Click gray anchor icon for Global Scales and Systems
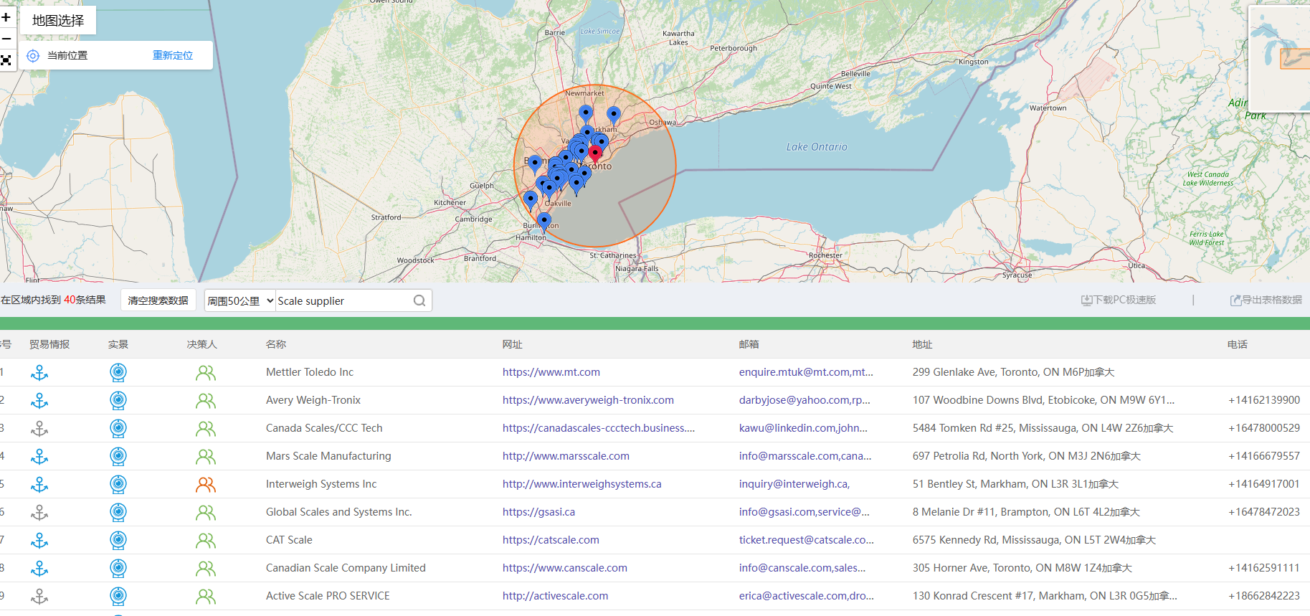 point(39,512)
